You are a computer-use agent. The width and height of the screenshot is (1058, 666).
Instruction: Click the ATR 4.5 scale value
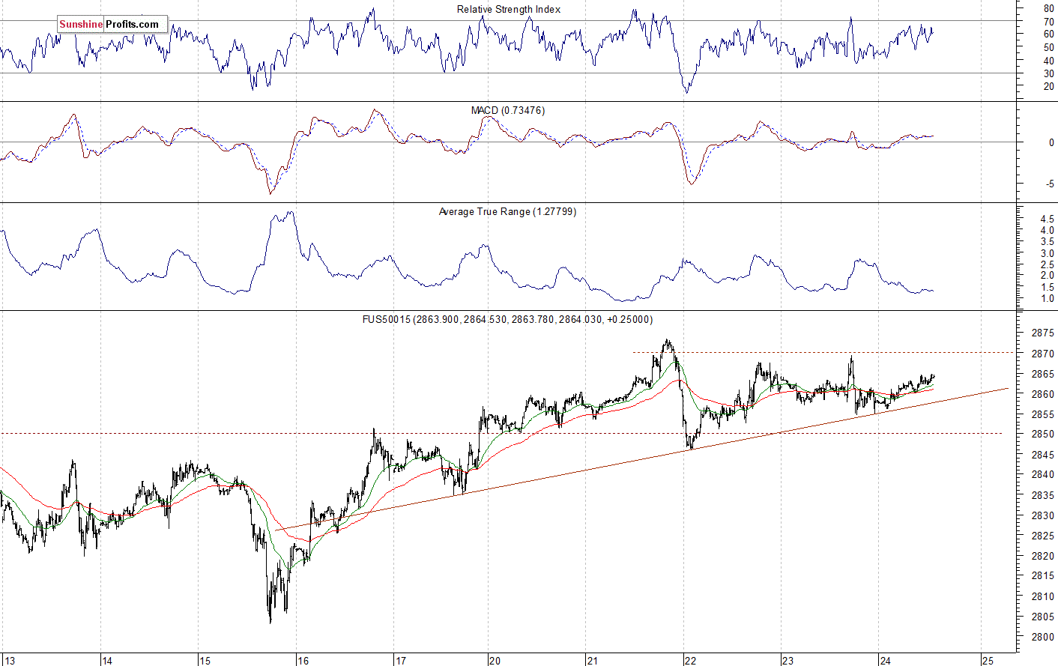pyautogui.click(x=1047, y=220)
